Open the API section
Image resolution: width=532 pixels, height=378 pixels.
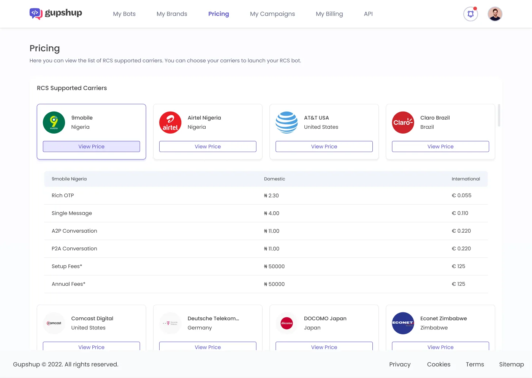[x=368, y=14]
